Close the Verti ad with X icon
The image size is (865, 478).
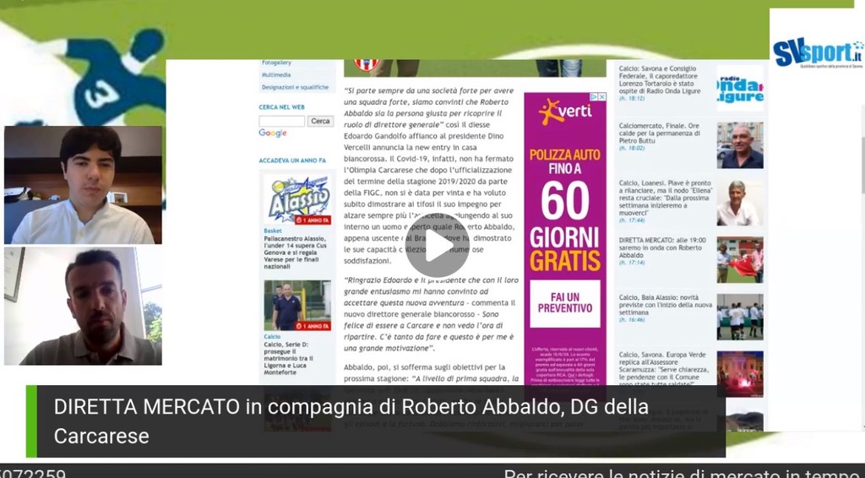tap(601, 97)
